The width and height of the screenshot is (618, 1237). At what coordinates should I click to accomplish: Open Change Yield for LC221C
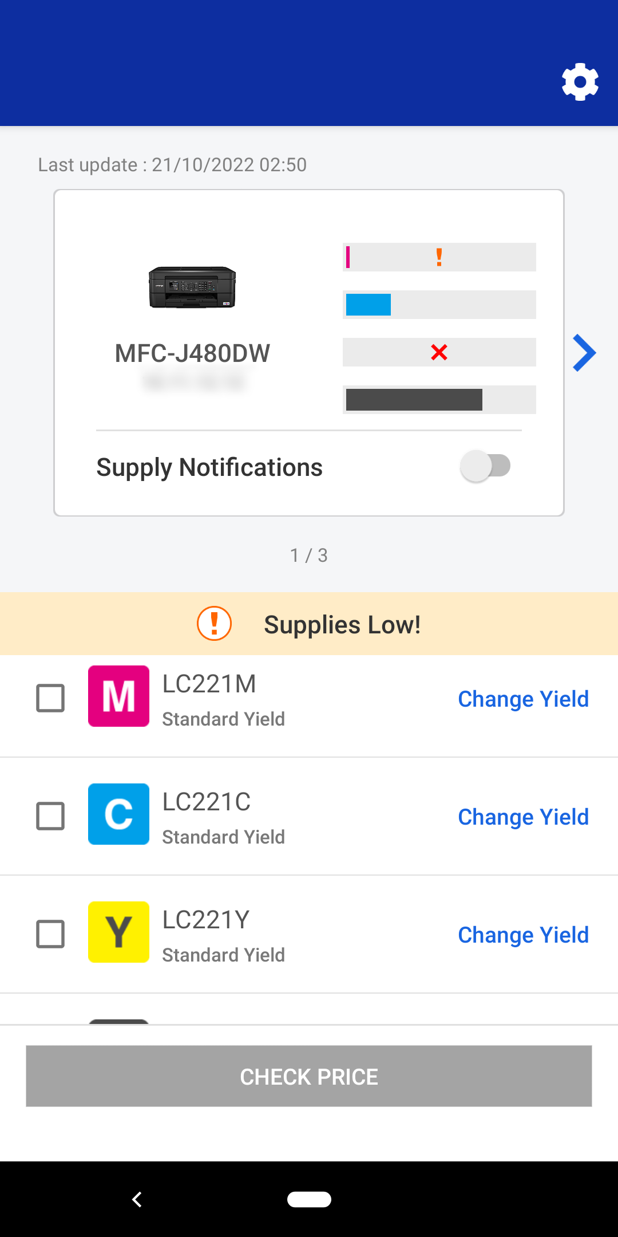click(x=523, y=817)
